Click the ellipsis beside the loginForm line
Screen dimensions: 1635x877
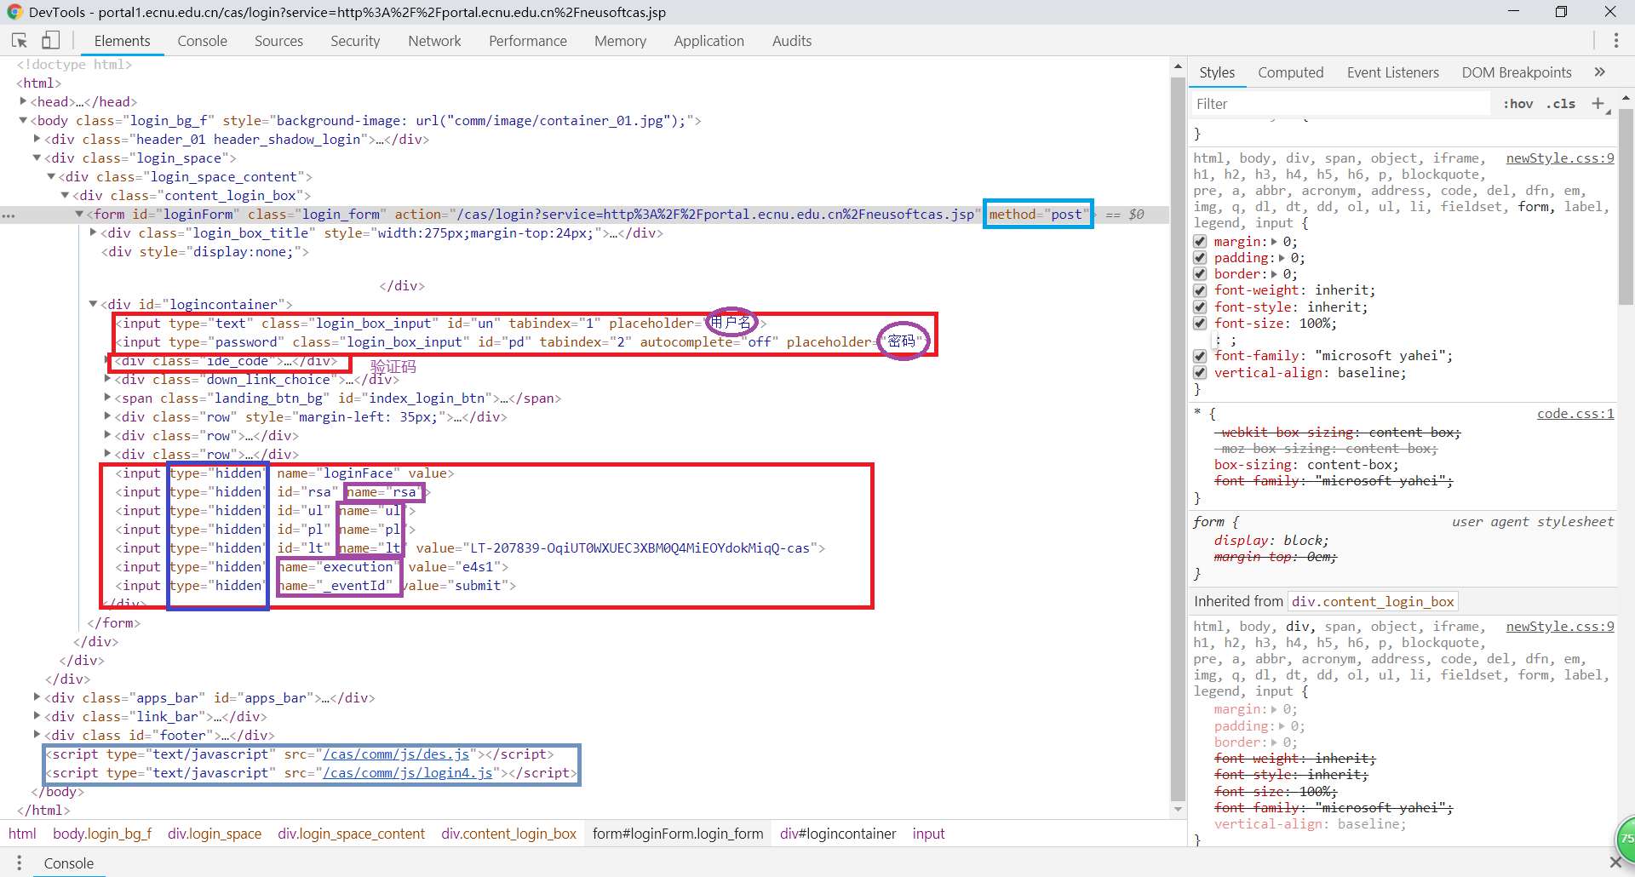(x=9, y=215)
